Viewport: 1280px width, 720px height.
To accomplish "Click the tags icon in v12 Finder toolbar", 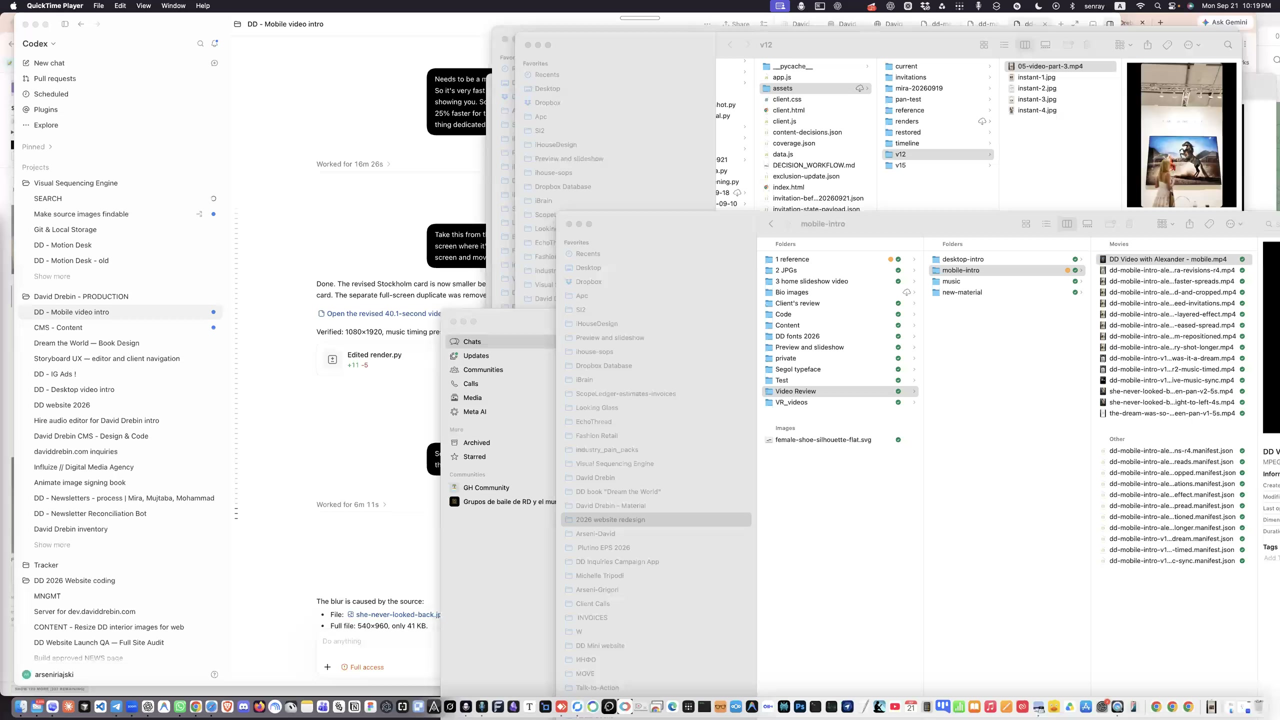I will 1167,45.
